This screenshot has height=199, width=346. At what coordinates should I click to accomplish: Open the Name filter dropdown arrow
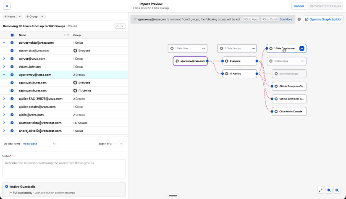[20, 16]
